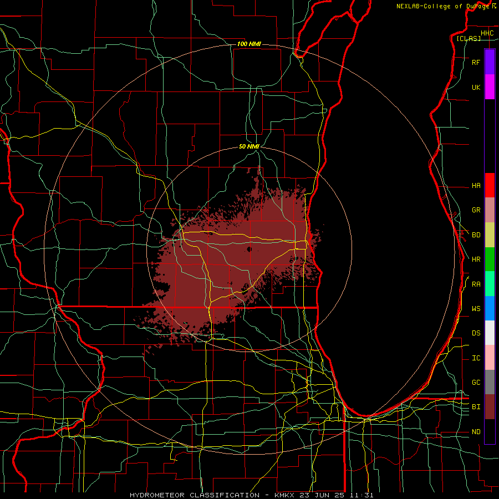The image size is (499, 499).
Task: Click the HA legend label
Action: [476, 186]
